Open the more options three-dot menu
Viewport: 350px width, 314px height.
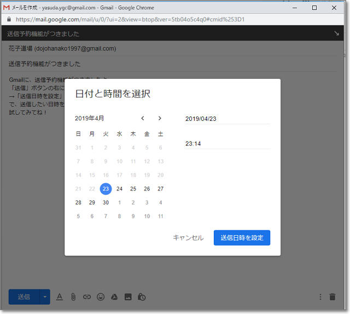(x=320, y=297)
